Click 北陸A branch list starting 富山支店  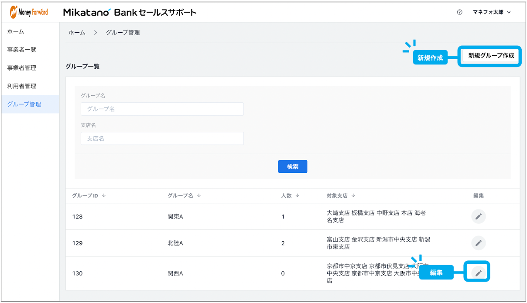[378, 243]
